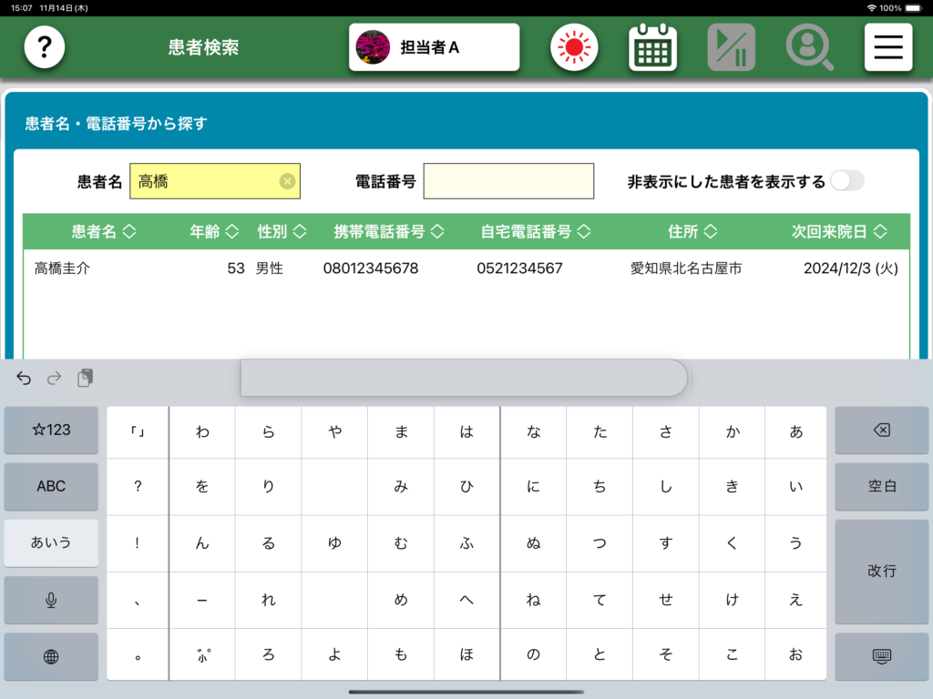
Task: Hide keyboard using the dismiss key
Action: click(x=881, y=655)
